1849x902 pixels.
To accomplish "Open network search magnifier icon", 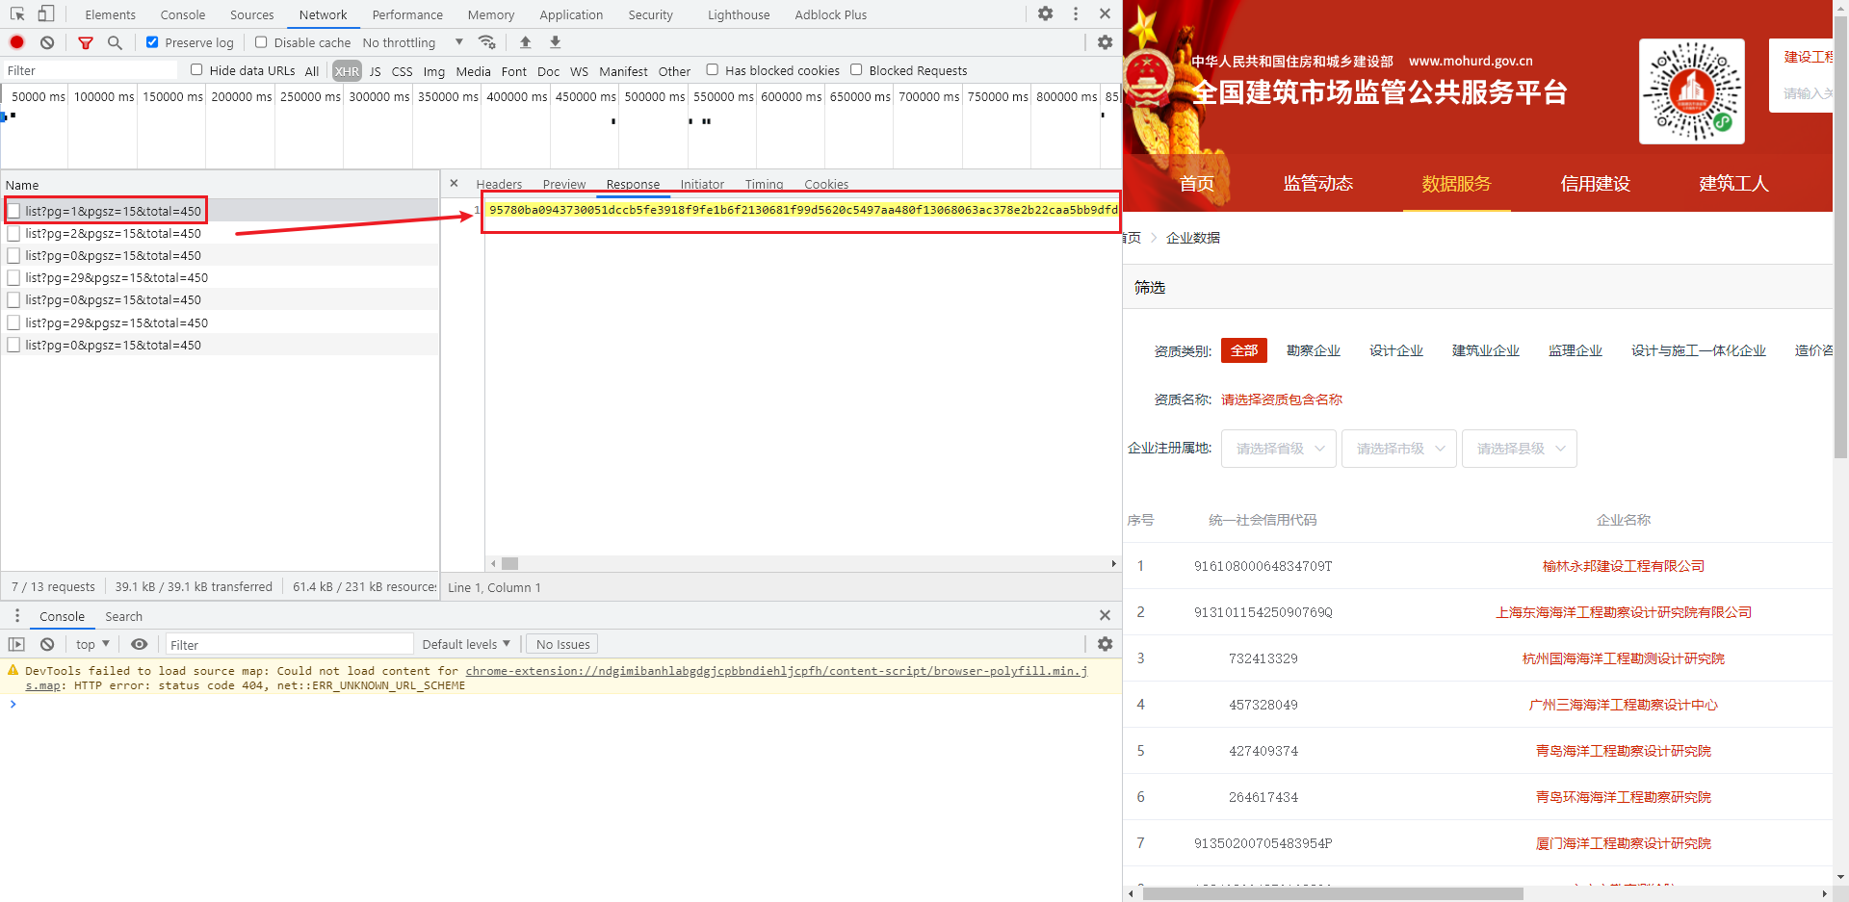I will tap(115, 42).
